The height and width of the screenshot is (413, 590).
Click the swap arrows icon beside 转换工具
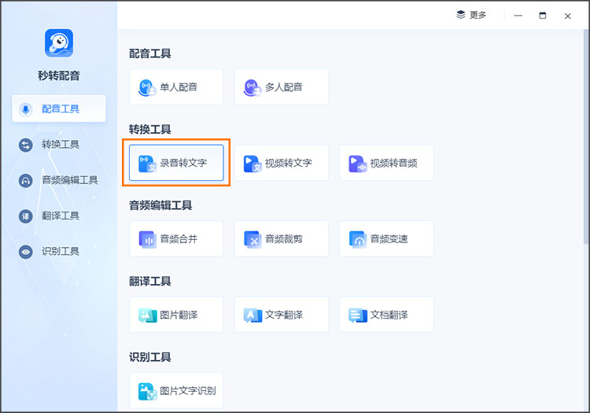point(26,146)
